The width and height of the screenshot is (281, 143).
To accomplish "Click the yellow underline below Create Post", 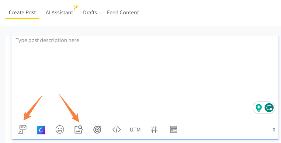I will pos(22,18).
